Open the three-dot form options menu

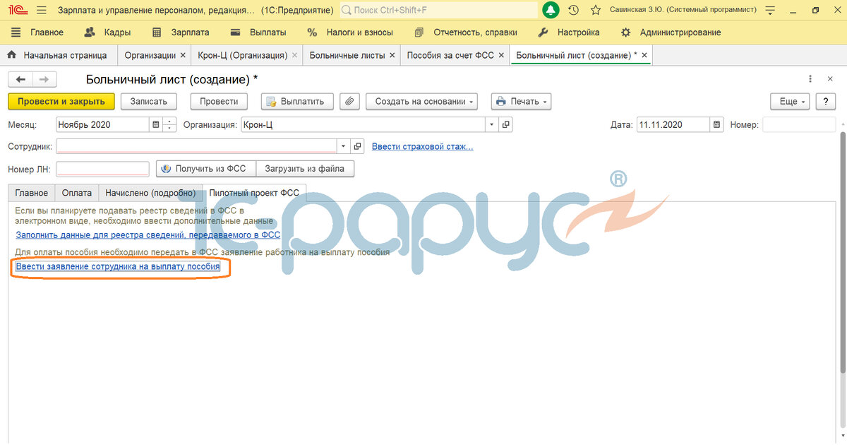[x=810, y=80]
